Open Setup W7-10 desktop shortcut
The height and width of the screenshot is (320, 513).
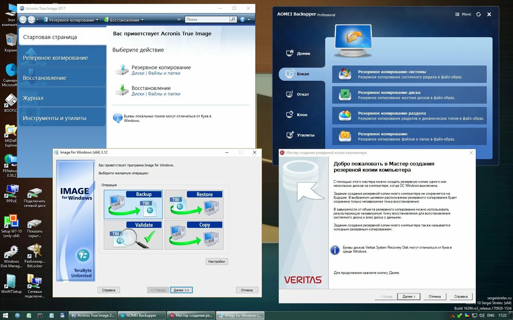[x=12, y=226]
